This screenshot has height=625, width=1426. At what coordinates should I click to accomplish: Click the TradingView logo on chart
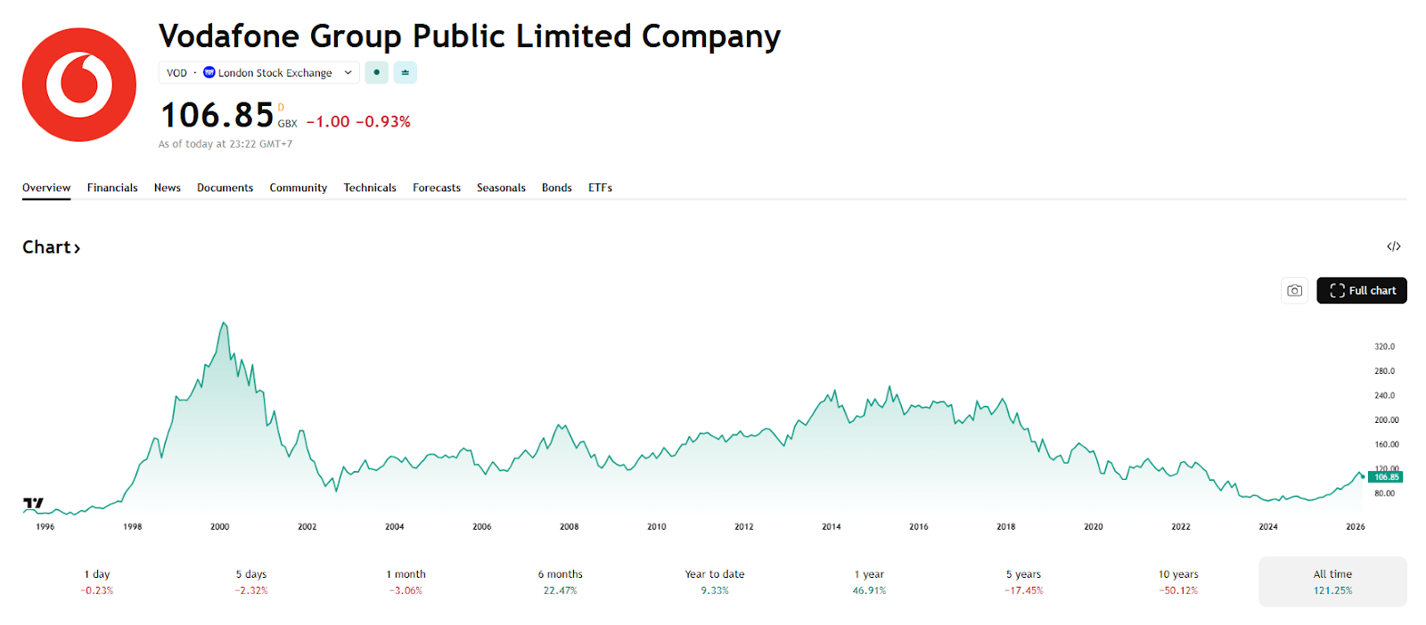33,504
